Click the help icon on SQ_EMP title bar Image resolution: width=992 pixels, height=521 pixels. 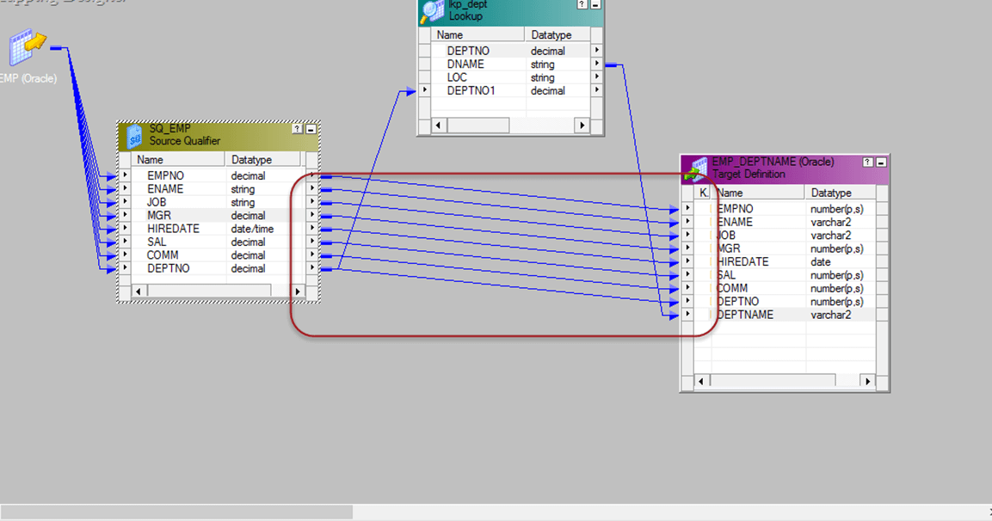[297, 129]
